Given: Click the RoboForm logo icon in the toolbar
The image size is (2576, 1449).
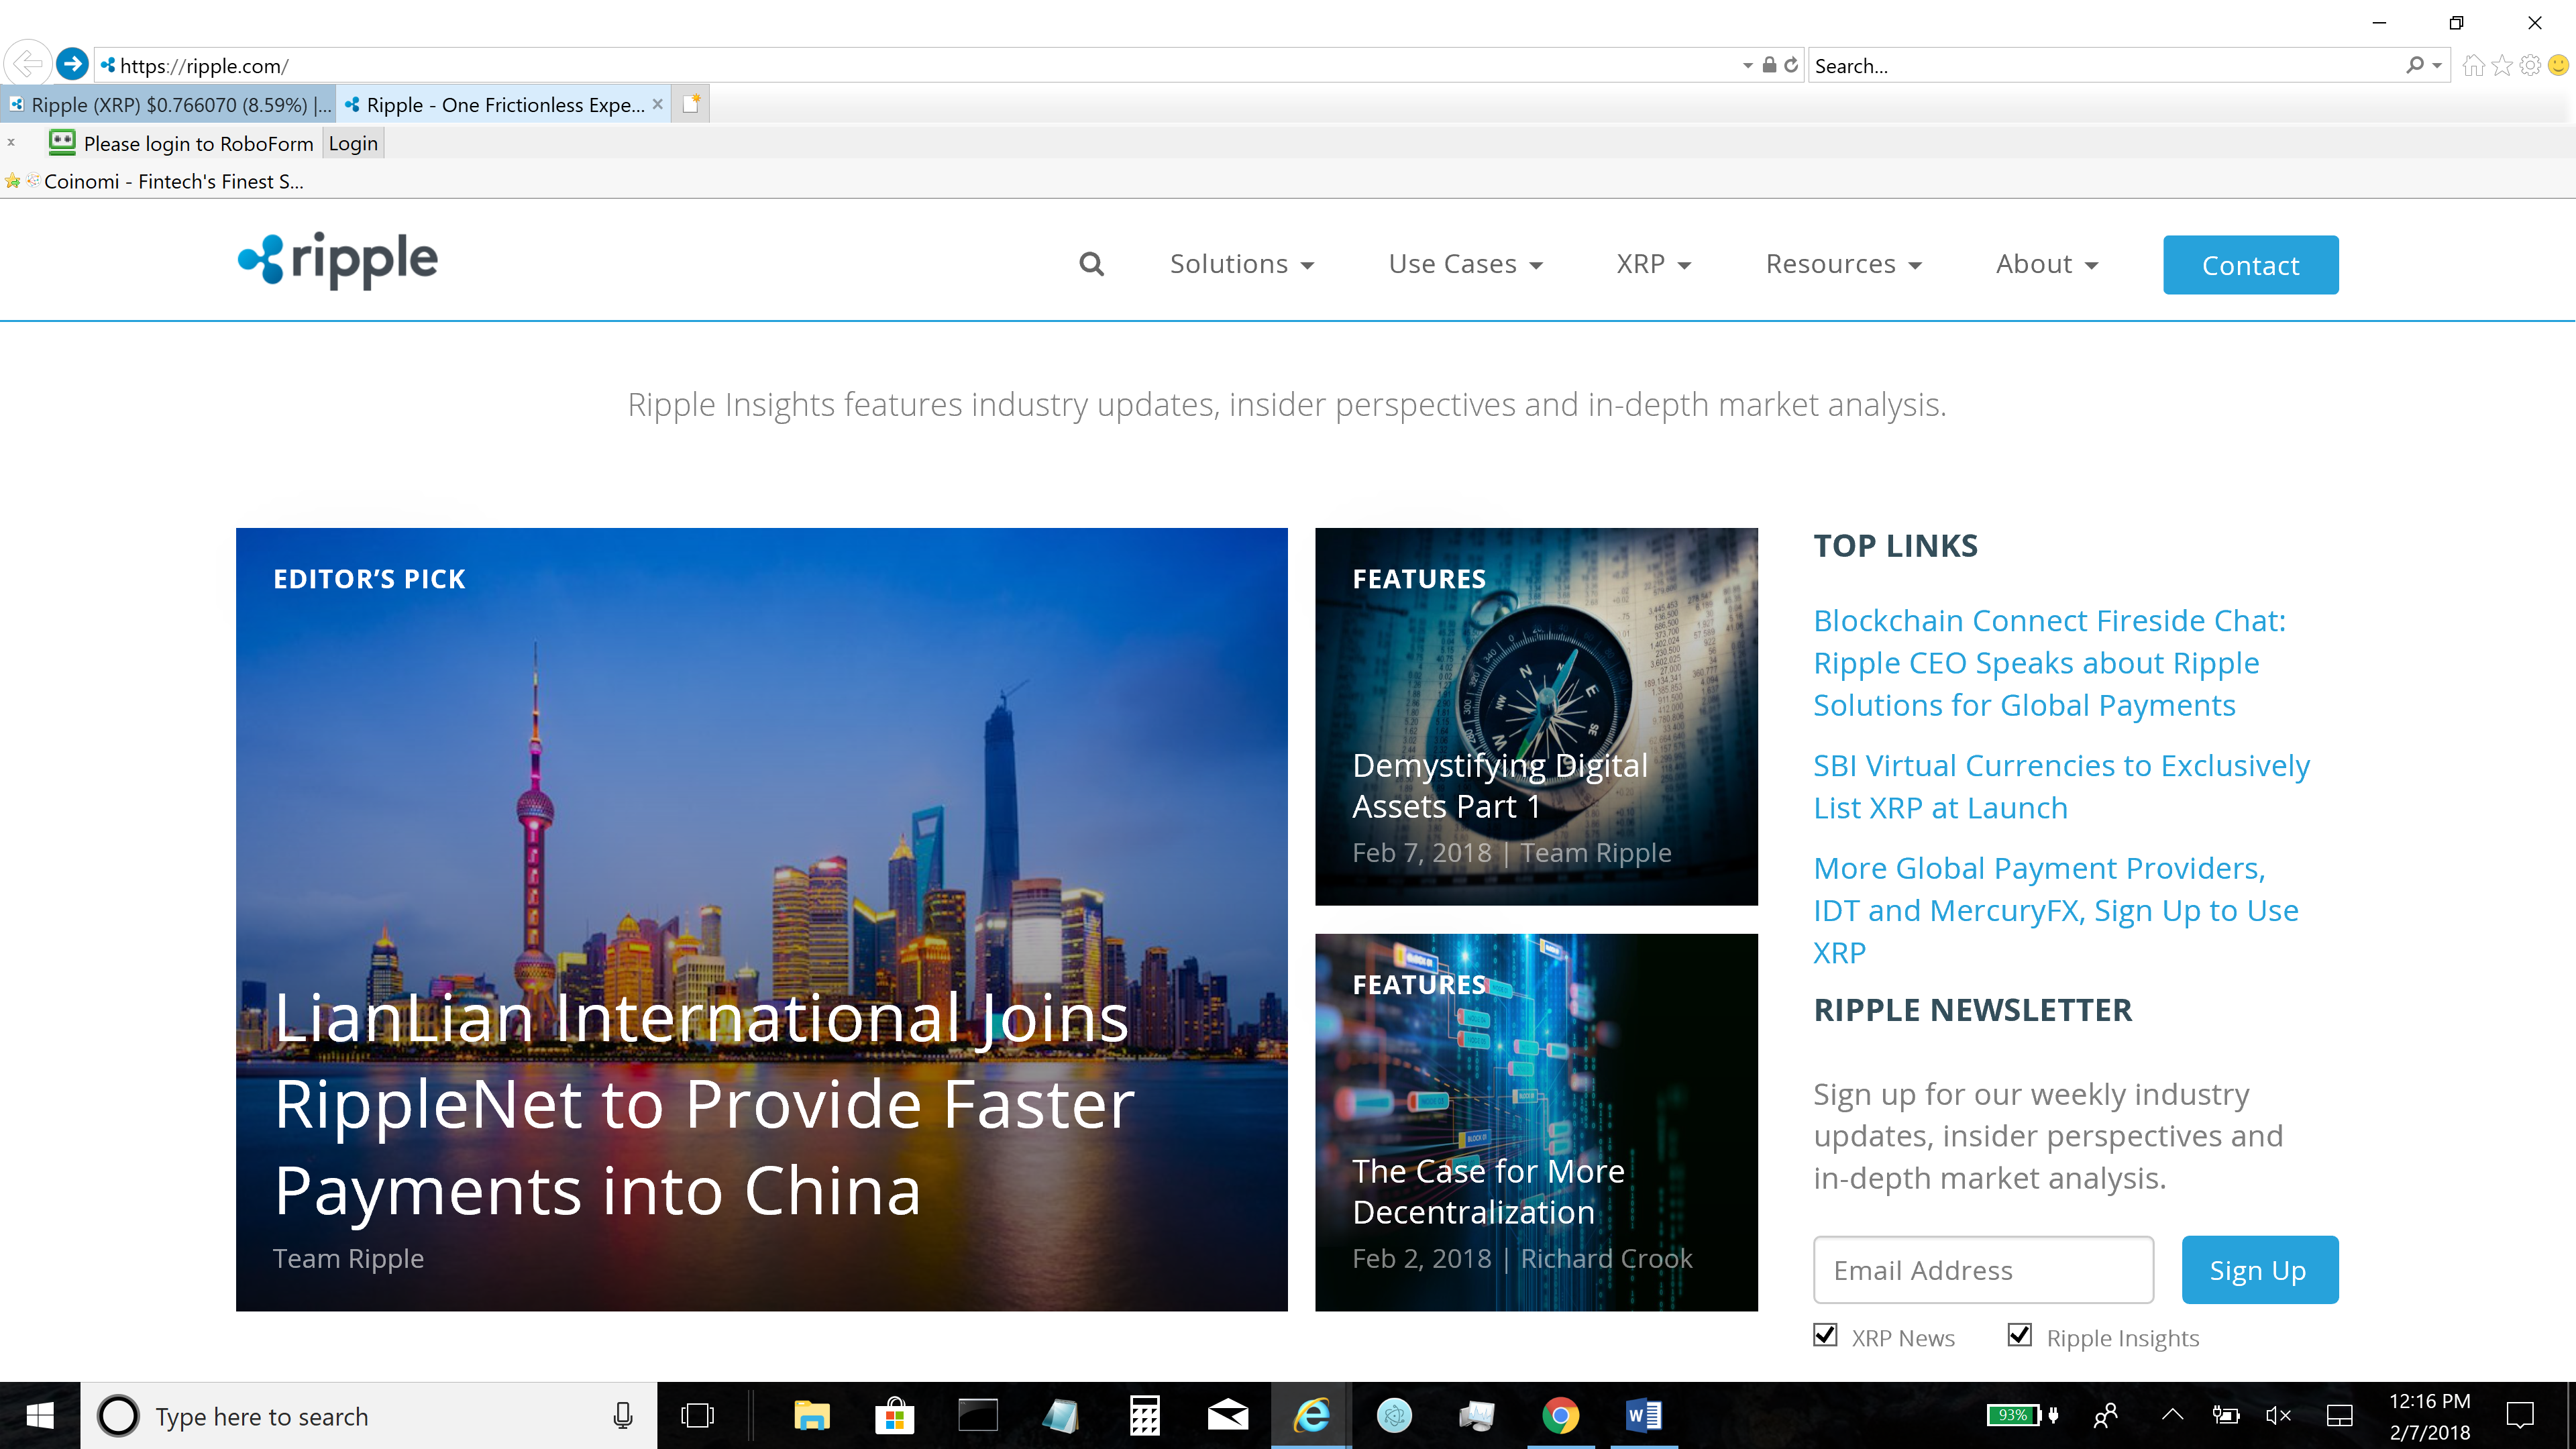Looking at the screenshot, I should [62, 142].
